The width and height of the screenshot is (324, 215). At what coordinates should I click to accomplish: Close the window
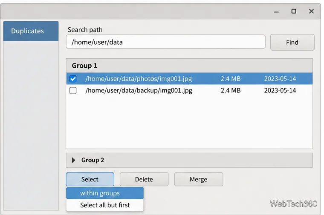click(311, 11)
